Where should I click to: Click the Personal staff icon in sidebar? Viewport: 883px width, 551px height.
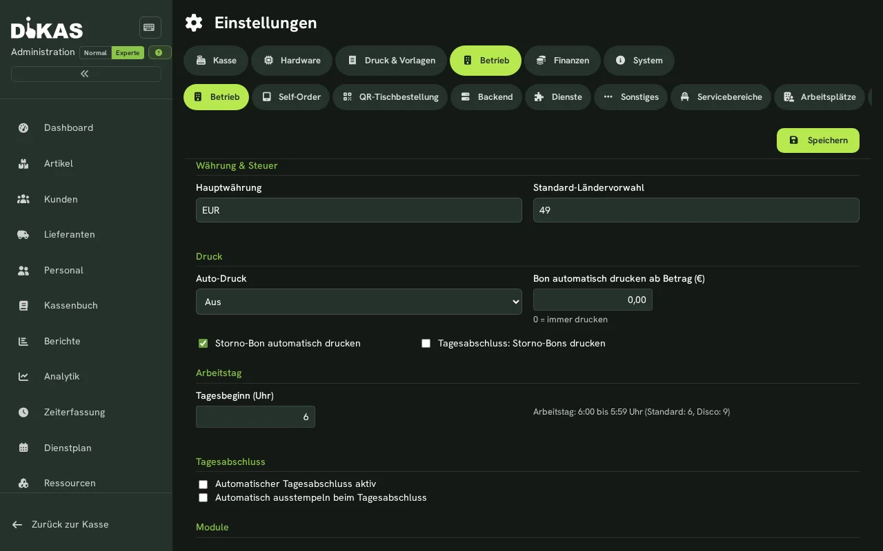[x=23, y=270]
